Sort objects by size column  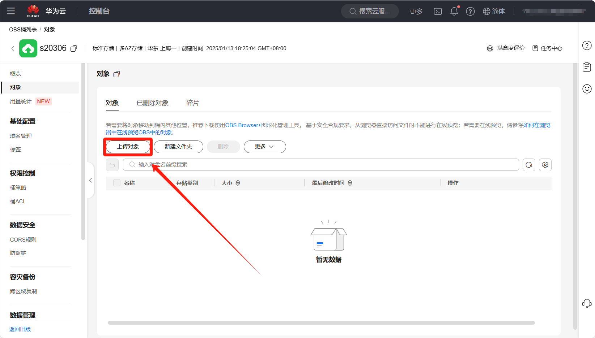click(x=238, y=183)
